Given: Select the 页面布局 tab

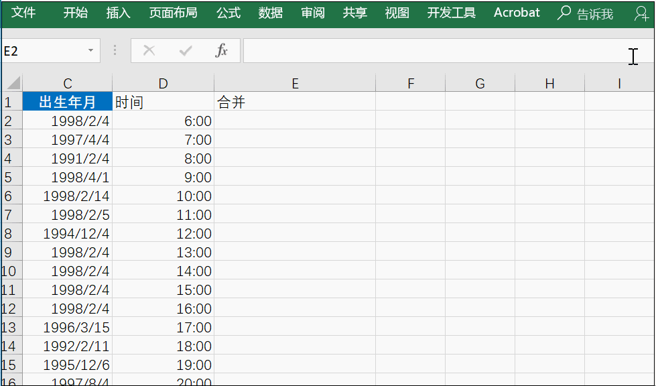Looking at the screenshot, I should point(173,13).
